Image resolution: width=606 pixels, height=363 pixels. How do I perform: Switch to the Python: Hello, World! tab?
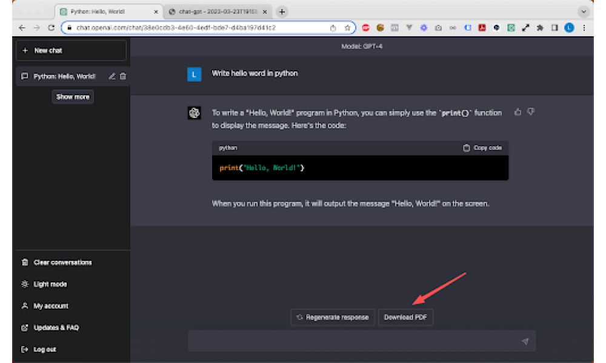point(109,12)
